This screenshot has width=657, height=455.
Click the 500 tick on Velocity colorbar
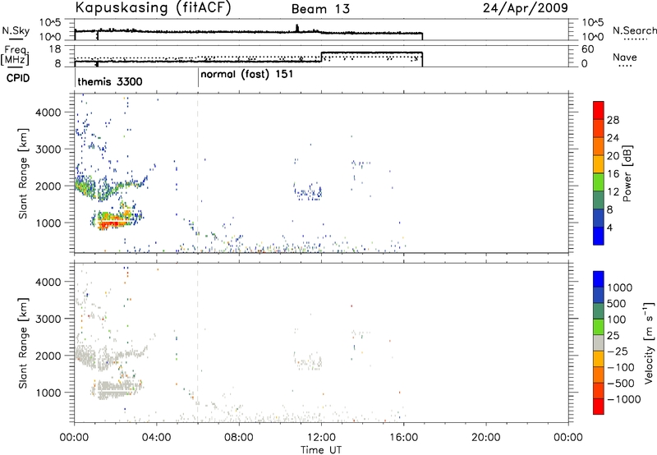tap(617, 303)
